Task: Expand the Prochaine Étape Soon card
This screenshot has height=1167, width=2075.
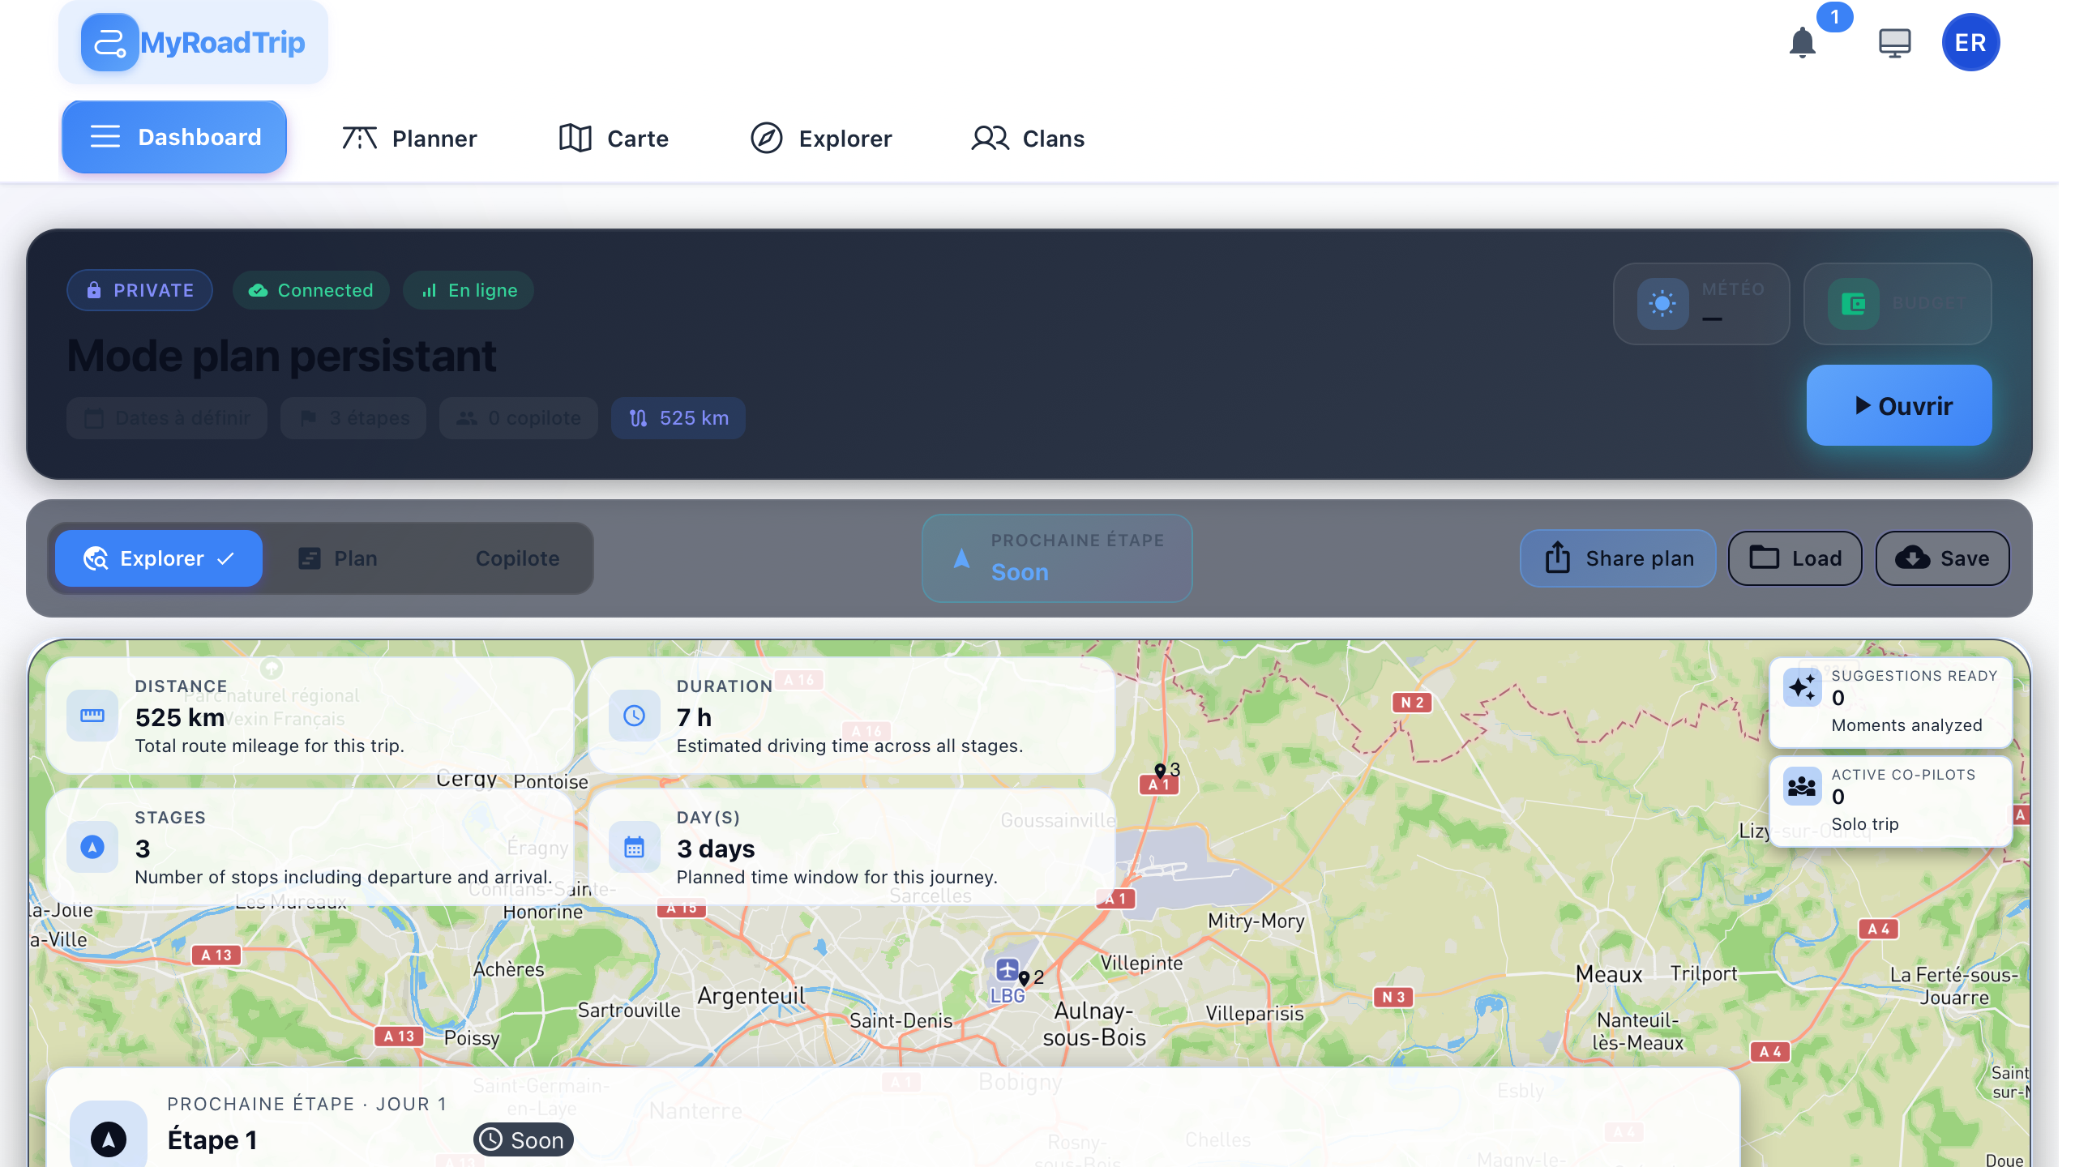Action: [x=1056, y=558]
